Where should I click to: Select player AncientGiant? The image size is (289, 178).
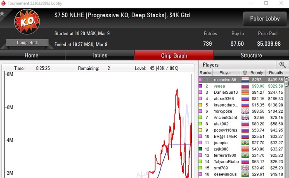coord(242,118)
